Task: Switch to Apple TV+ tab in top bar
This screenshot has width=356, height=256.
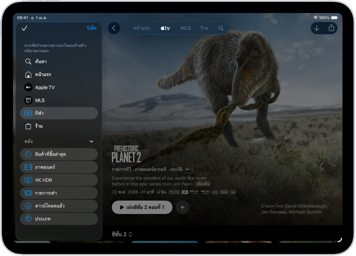Action: coord(165,28)
